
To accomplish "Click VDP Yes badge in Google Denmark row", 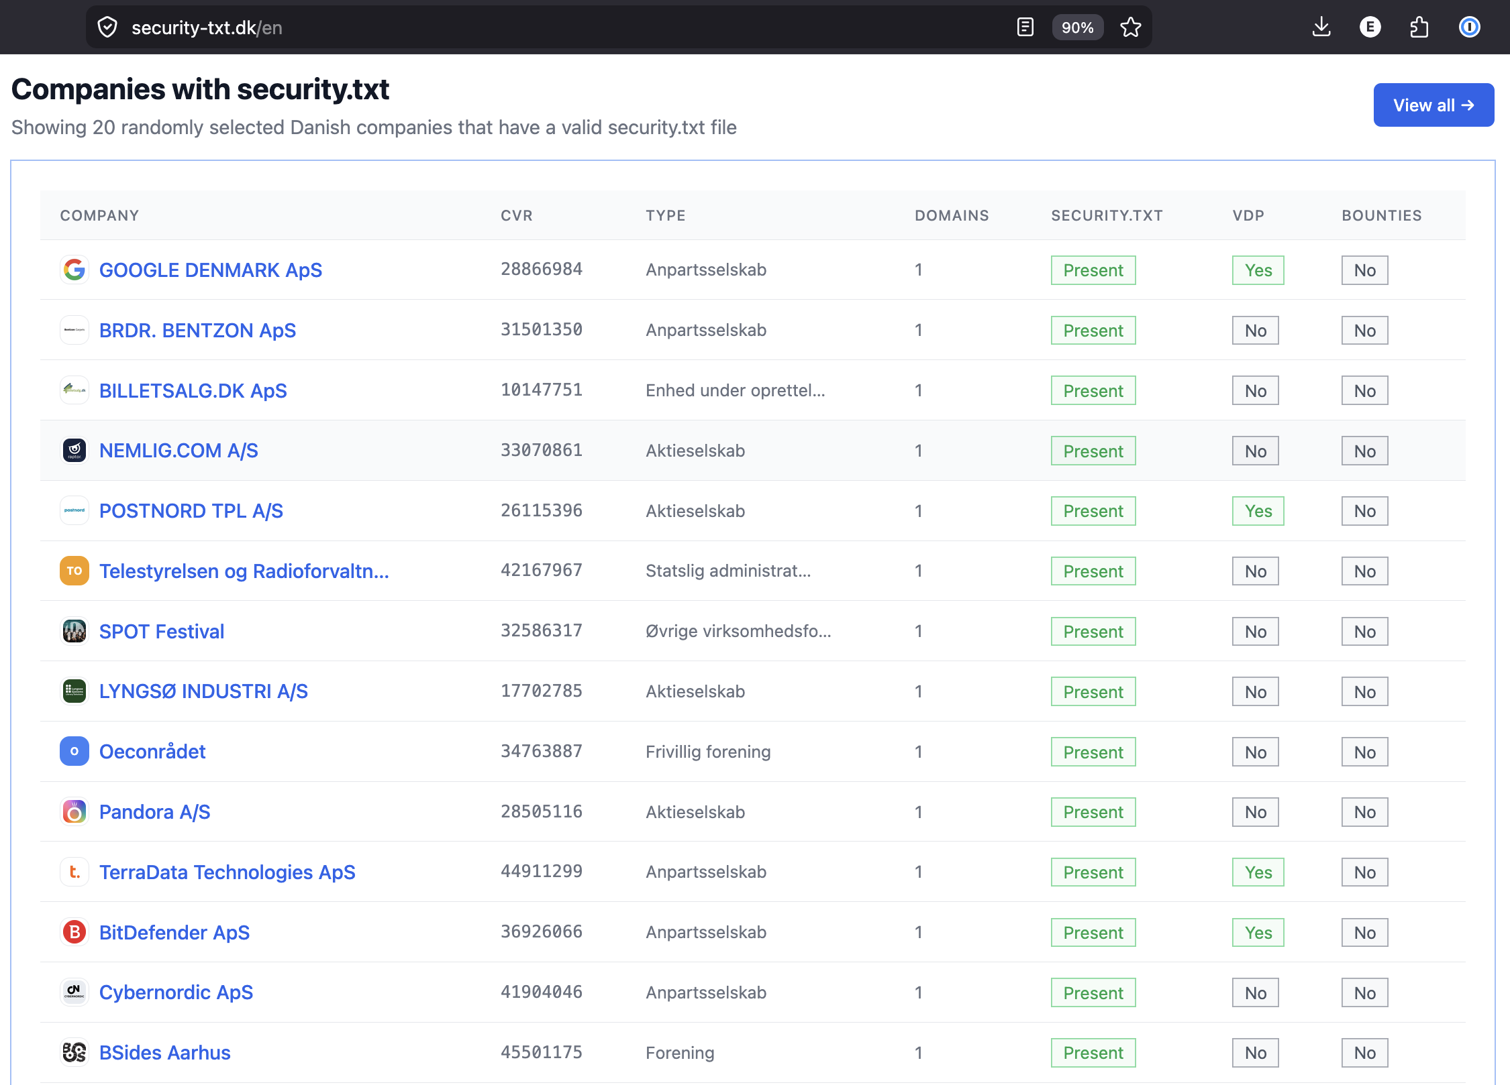I will pyautogui.click(x=1258, y=270).
